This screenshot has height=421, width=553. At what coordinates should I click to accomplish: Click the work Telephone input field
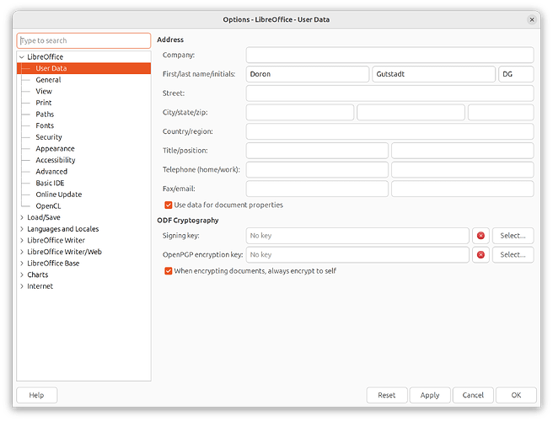point(462,170)
